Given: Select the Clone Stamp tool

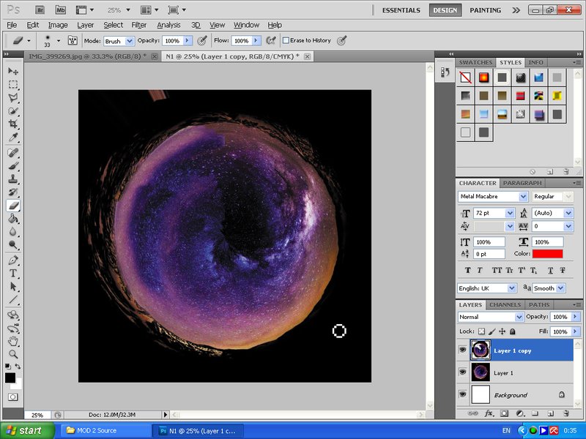Looking at the screenshot, I should point(13,179).
